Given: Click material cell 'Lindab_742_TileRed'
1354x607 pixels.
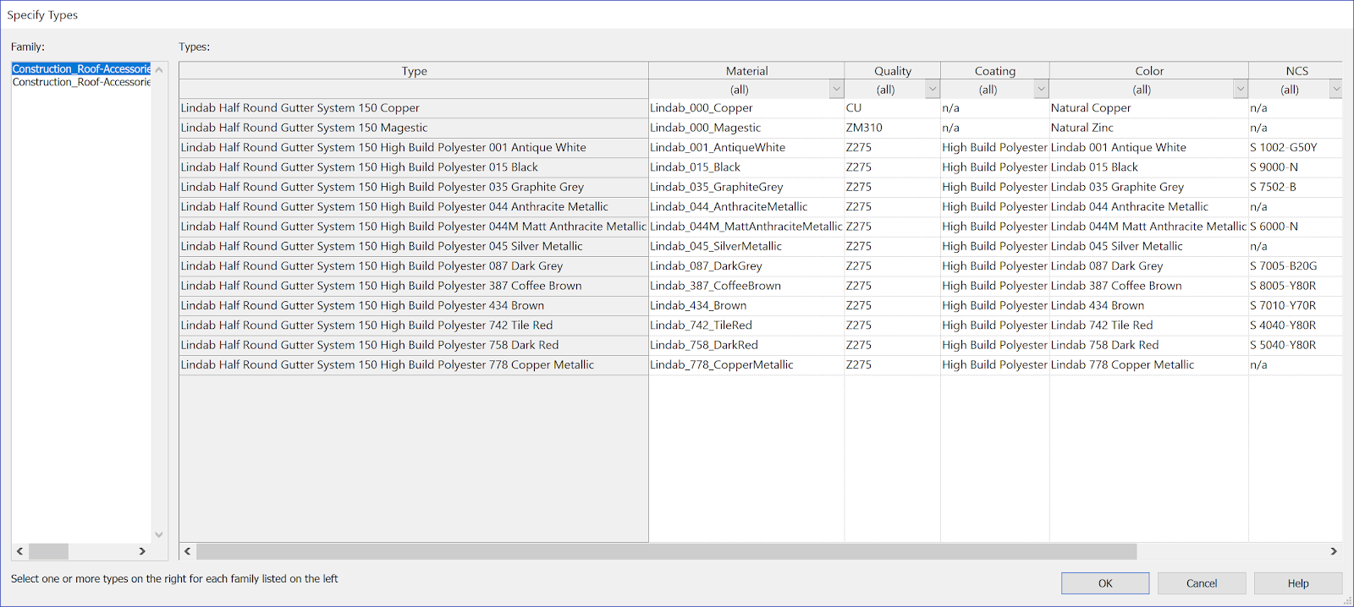Looking at the screenshot, I should pos(746,325).
